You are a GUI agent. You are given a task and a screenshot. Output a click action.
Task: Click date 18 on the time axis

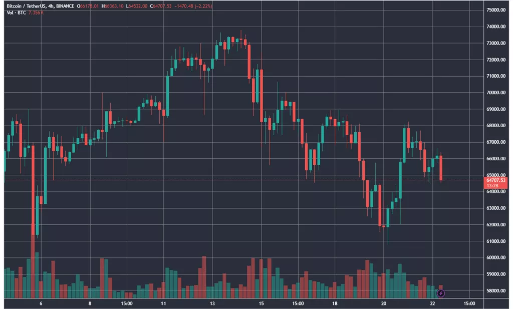coord(335,303)
